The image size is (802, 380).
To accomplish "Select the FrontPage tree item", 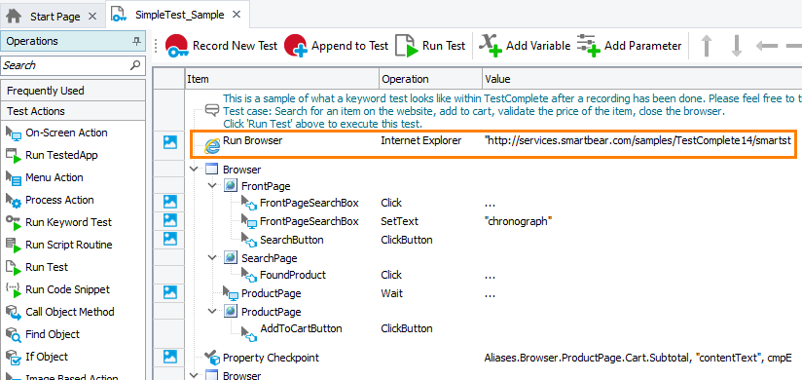I will [x=266, y=186].
